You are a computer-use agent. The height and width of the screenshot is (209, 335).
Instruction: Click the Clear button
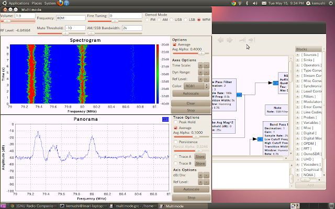coord(191,103)
